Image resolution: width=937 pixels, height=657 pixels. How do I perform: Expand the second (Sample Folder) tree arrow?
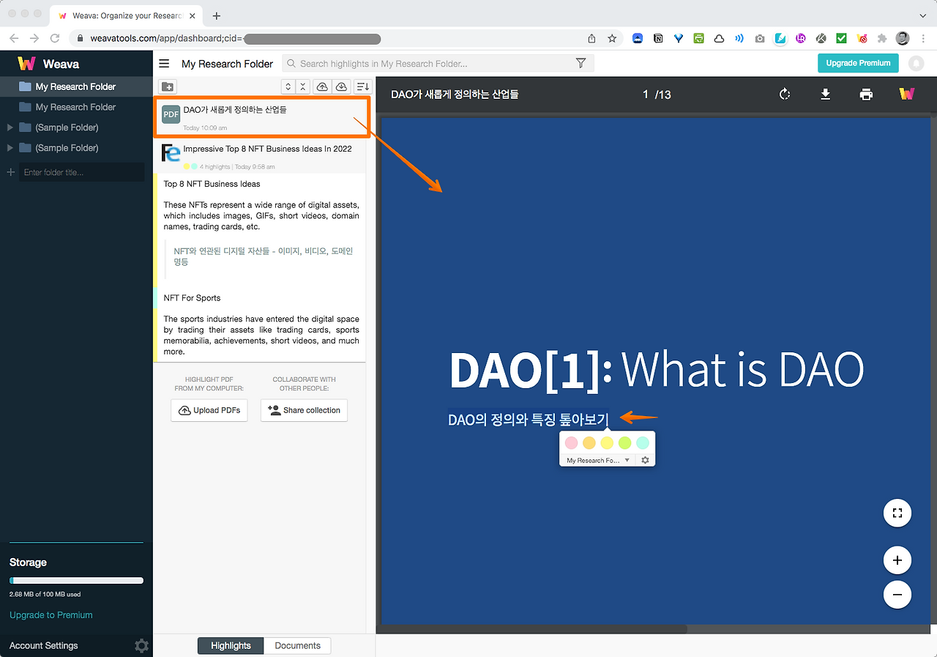click(10, 148)
